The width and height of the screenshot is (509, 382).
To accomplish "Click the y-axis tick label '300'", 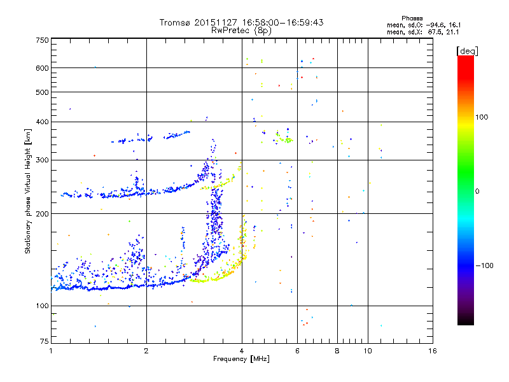I will [42, 160].
